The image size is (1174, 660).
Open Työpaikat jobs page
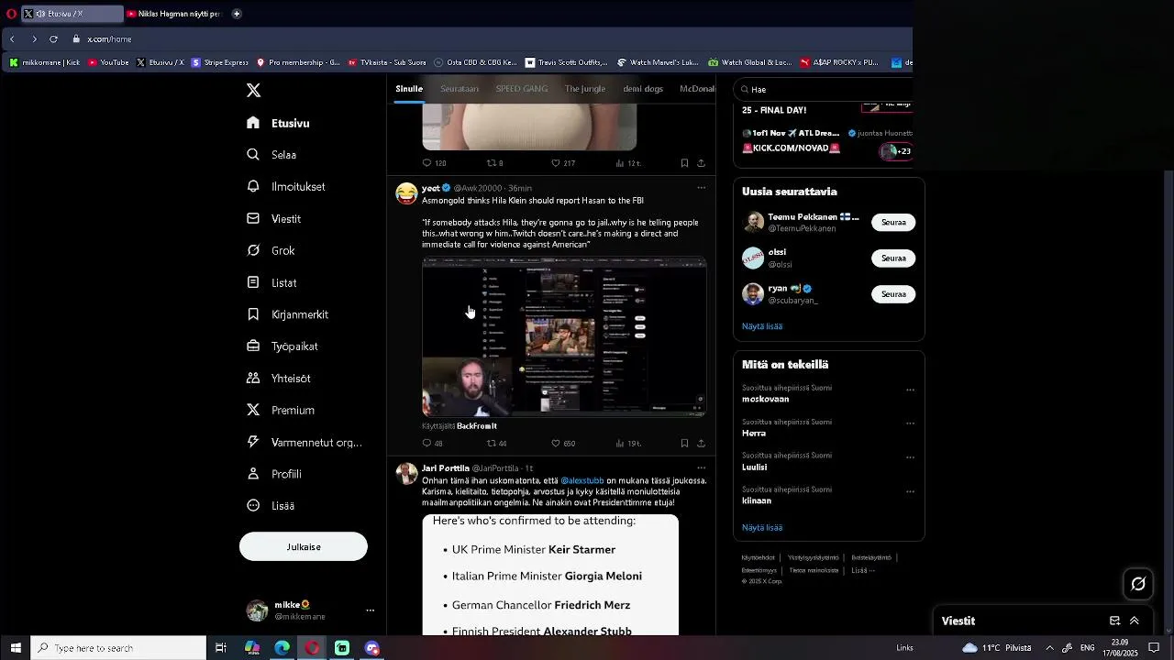coord(283,346)
